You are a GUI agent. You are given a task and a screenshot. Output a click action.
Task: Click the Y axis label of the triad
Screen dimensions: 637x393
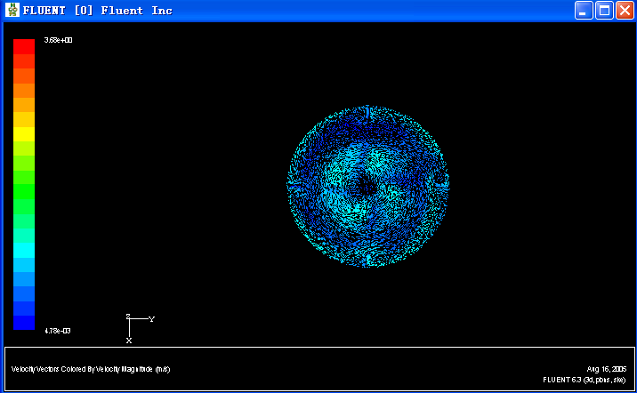pos(151,319)
